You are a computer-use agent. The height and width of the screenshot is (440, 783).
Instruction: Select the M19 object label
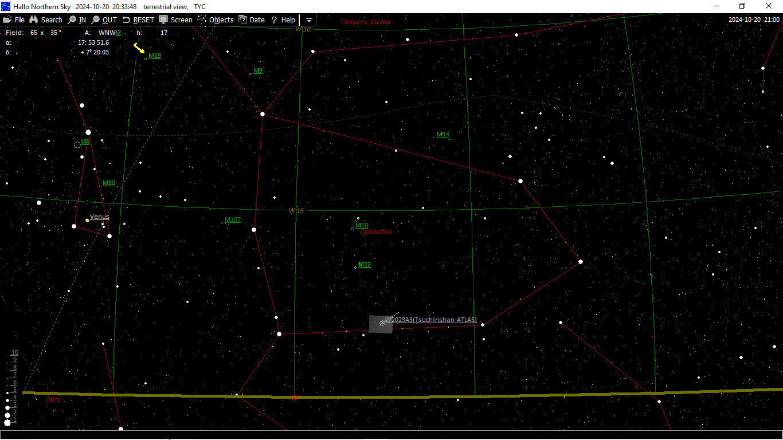(155, 56)
